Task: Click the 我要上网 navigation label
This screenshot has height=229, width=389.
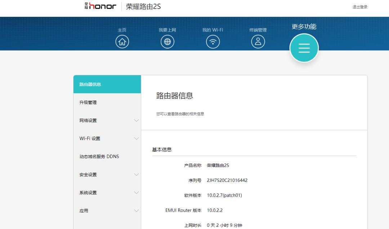Action: [x=167, y=30]
